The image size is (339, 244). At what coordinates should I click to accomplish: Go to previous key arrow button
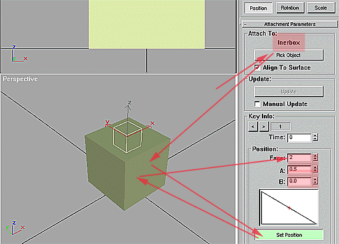click(253, 127)
